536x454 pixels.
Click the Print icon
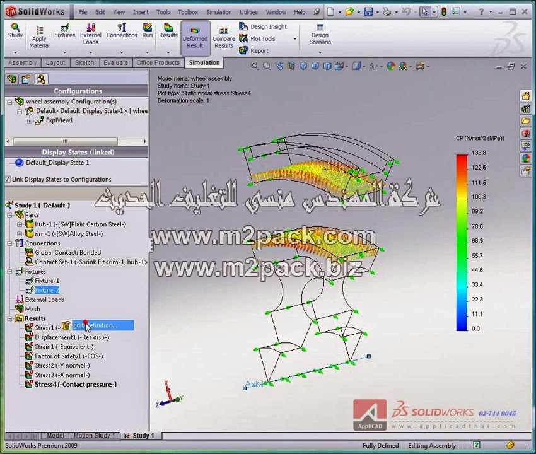pos(387,12)
